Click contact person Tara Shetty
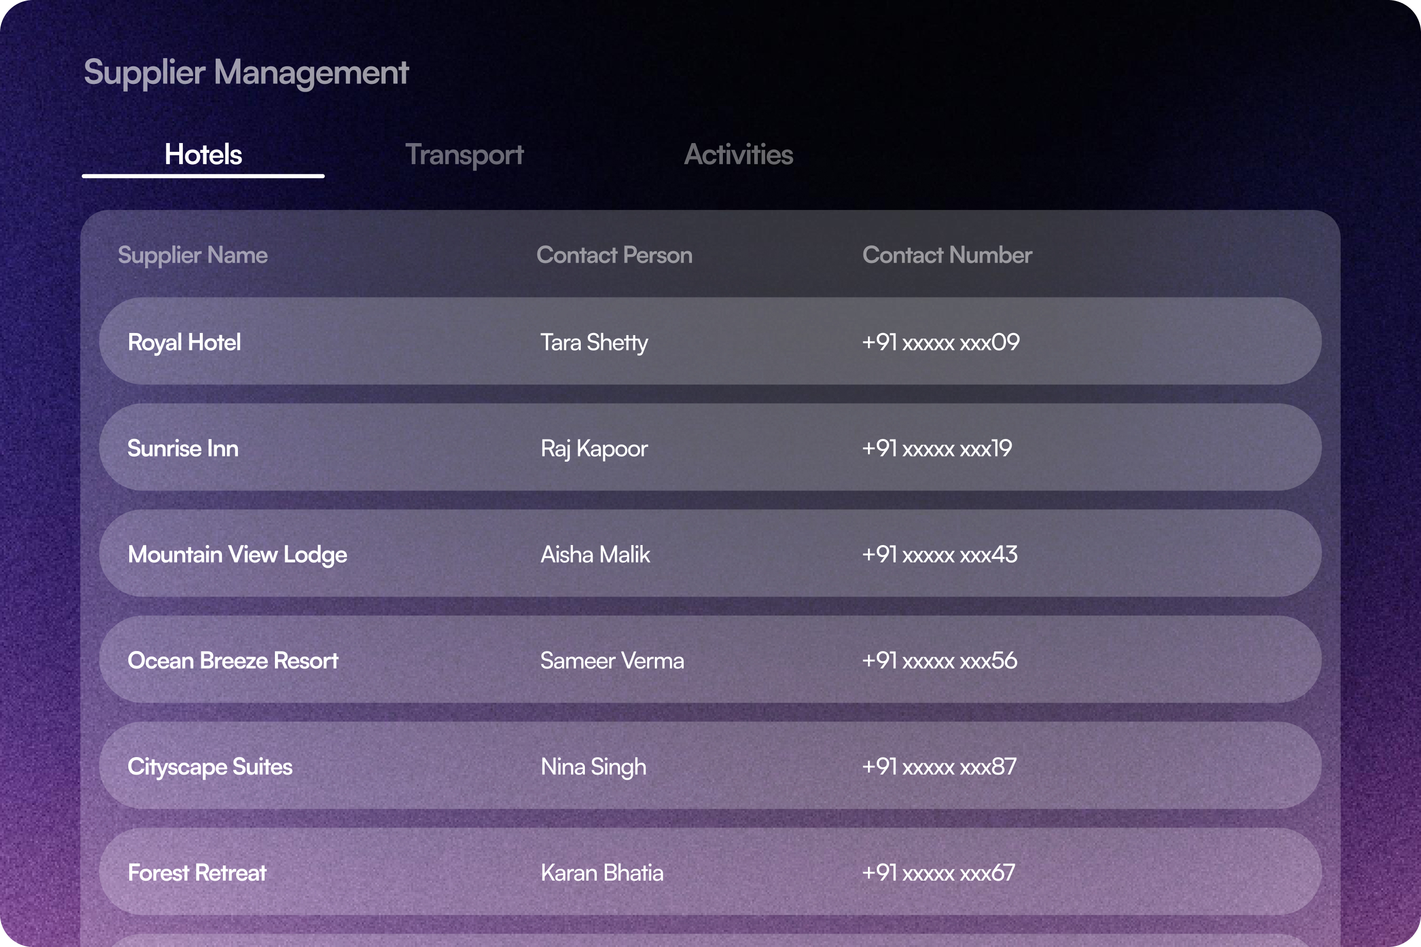Screen dimensions: 1421x947 595,342
